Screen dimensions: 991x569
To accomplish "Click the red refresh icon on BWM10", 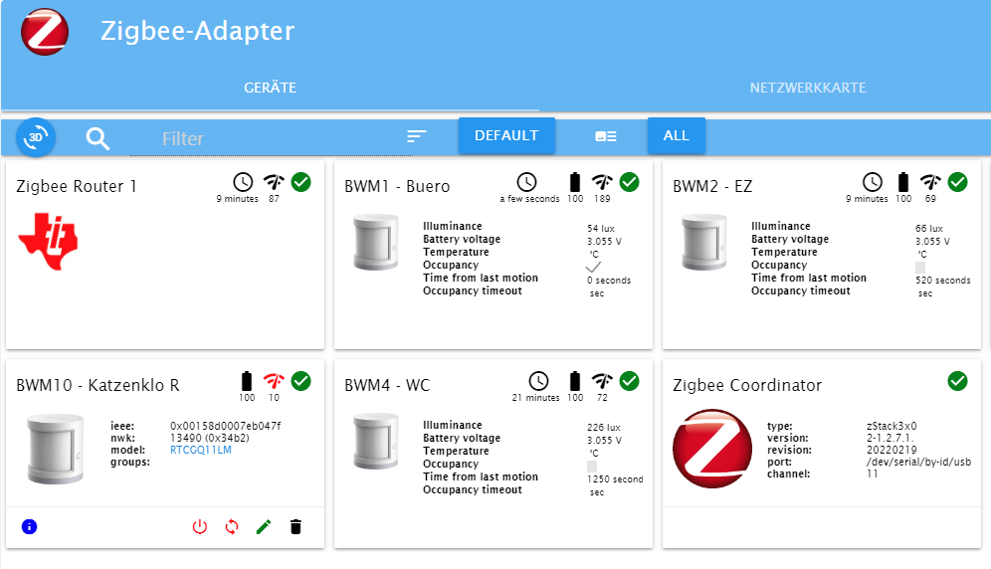I will pos(232,526).
